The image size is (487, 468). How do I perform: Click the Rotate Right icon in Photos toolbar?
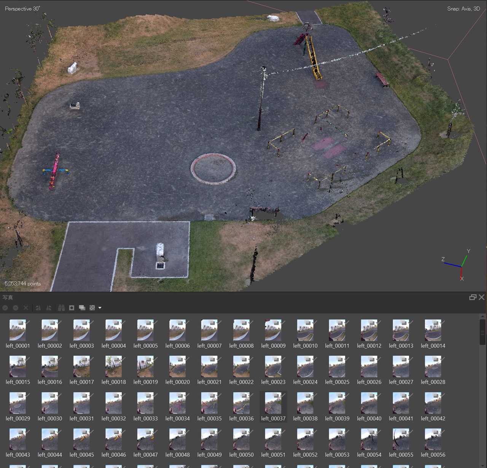click(x=49, y=308)
